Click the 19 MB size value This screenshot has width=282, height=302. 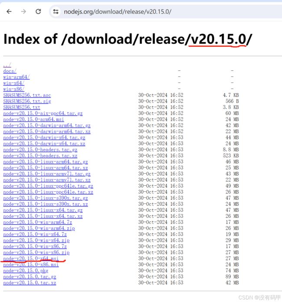pos(232,234)
